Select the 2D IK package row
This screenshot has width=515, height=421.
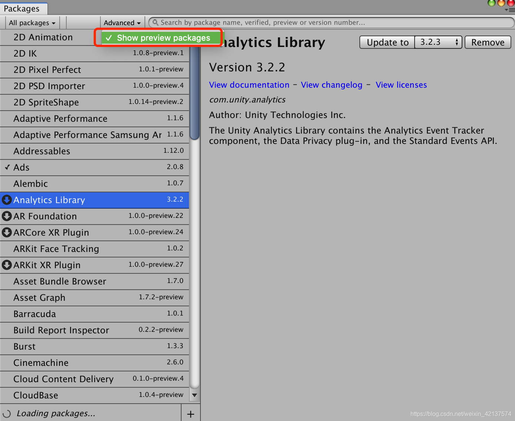94,54
